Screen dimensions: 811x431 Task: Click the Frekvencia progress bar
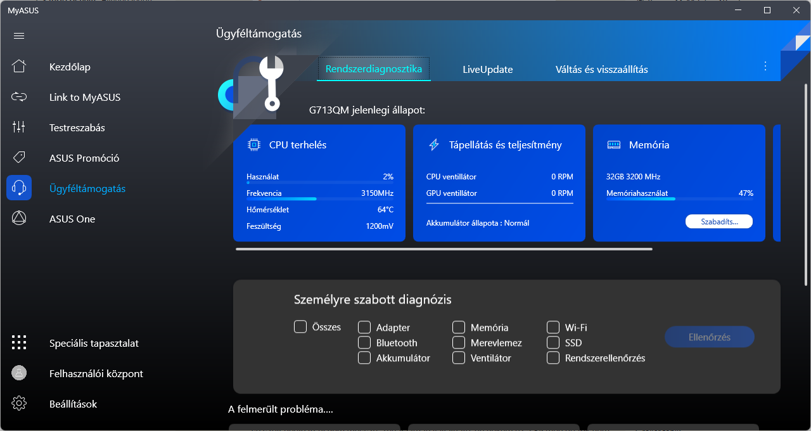pos(320,198)
